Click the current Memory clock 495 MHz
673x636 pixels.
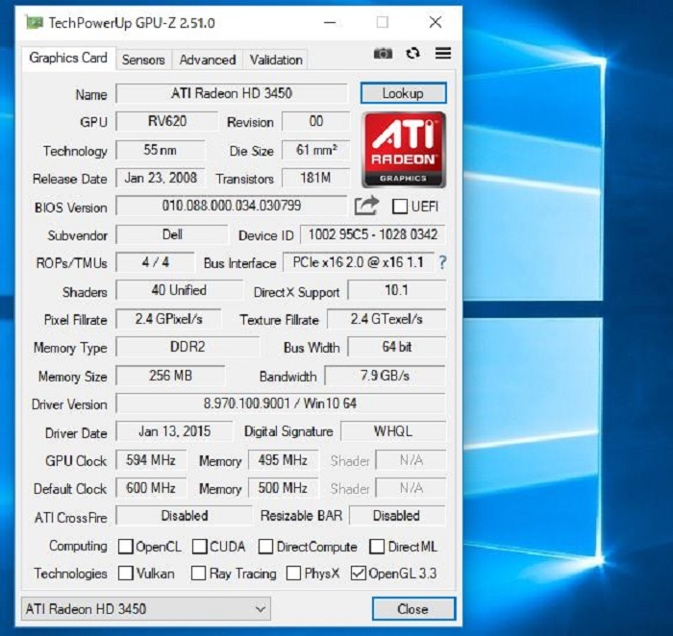(x=283, y=460)
